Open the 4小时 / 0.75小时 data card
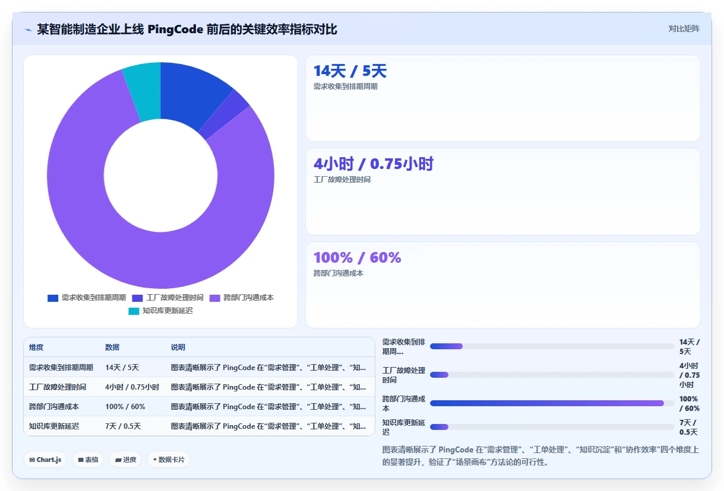 pyautogui.click(x=502, y=192)
